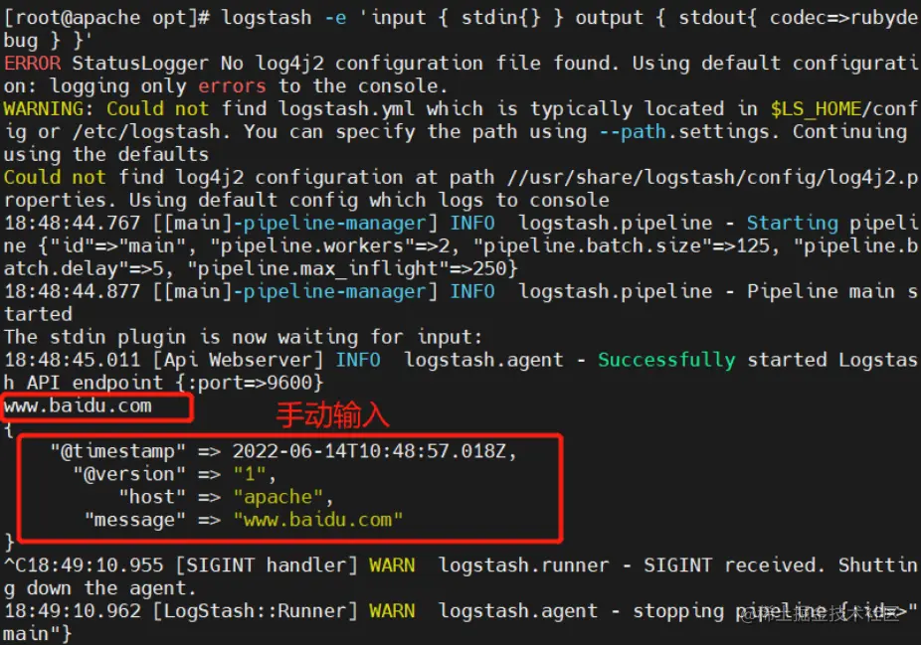Click the "host" key in the output

coord(152,497)
